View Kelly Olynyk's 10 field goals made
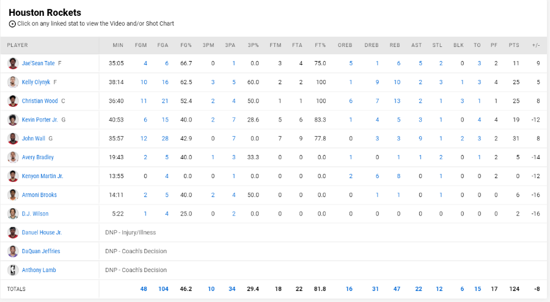 point(144,82)
